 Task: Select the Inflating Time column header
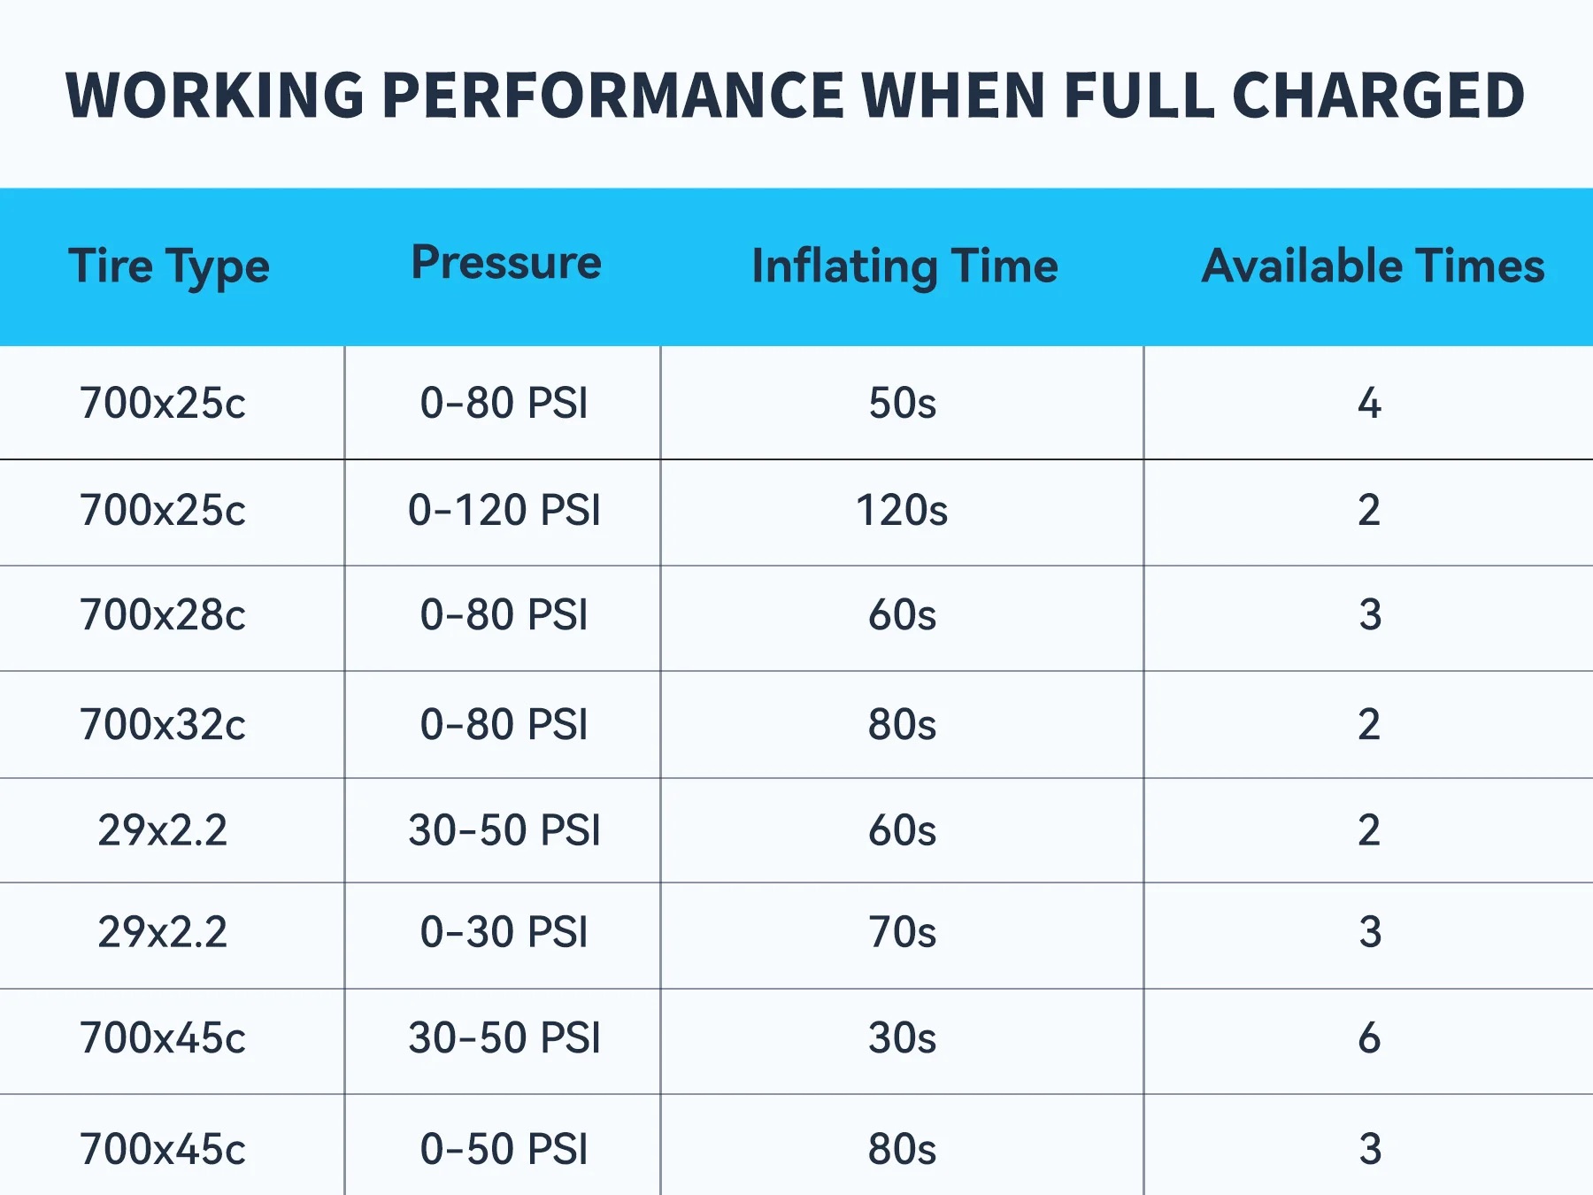point(904,266)
